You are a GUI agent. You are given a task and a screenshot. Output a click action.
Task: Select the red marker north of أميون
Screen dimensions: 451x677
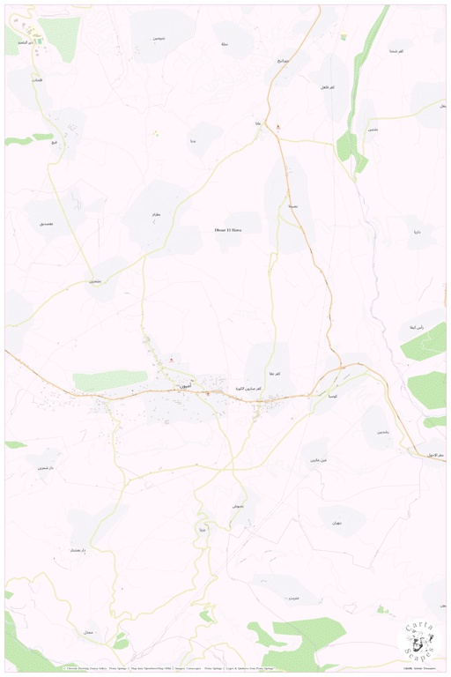click(x=172, y=360)
